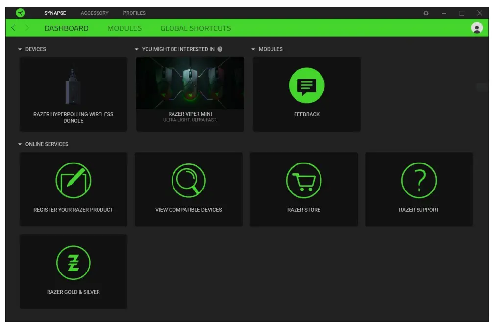Click the View Compatible Devices magnifier icon
The height and width of the screenshot is (326, 493).
189,180
